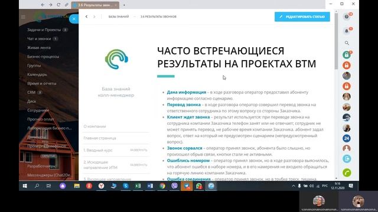Open 'Время и отчеты' in sidebar
This screenshot has width=378, height=212.
coord(42,84)
